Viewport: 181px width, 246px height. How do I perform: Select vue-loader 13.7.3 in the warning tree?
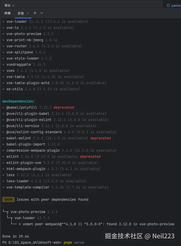coord(32,218)
